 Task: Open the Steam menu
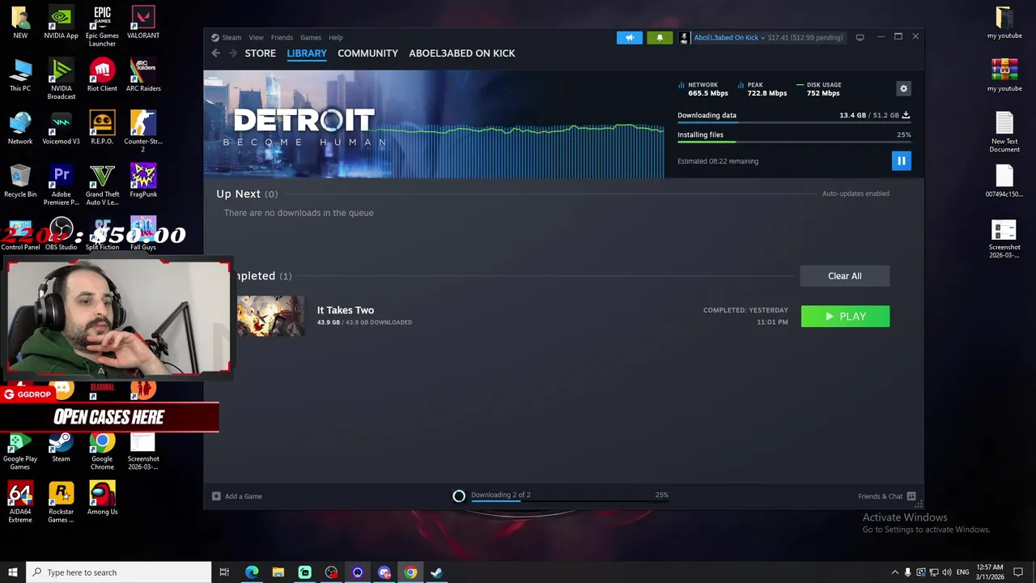(227, 37)
